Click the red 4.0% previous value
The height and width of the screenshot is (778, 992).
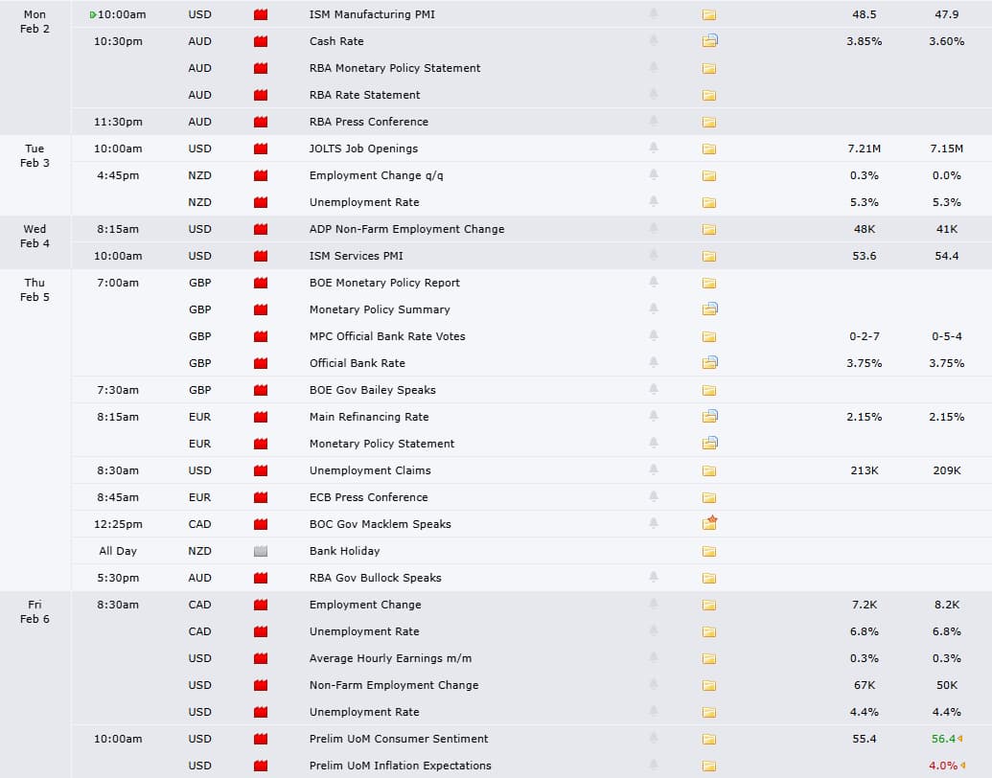click(x=943, y=766)
